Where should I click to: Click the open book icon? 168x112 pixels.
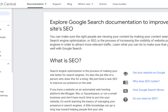pyautogui.click(x=125, y=82)
